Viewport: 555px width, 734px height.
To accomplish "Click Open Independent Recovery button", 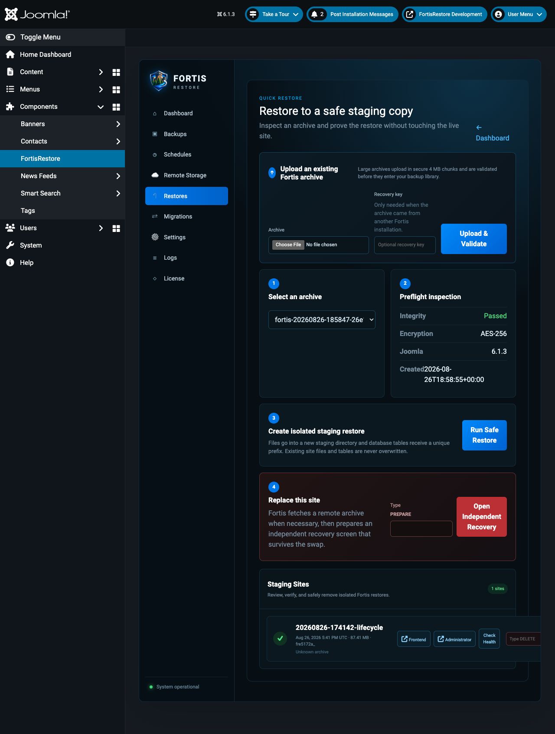I will [482, 517].
